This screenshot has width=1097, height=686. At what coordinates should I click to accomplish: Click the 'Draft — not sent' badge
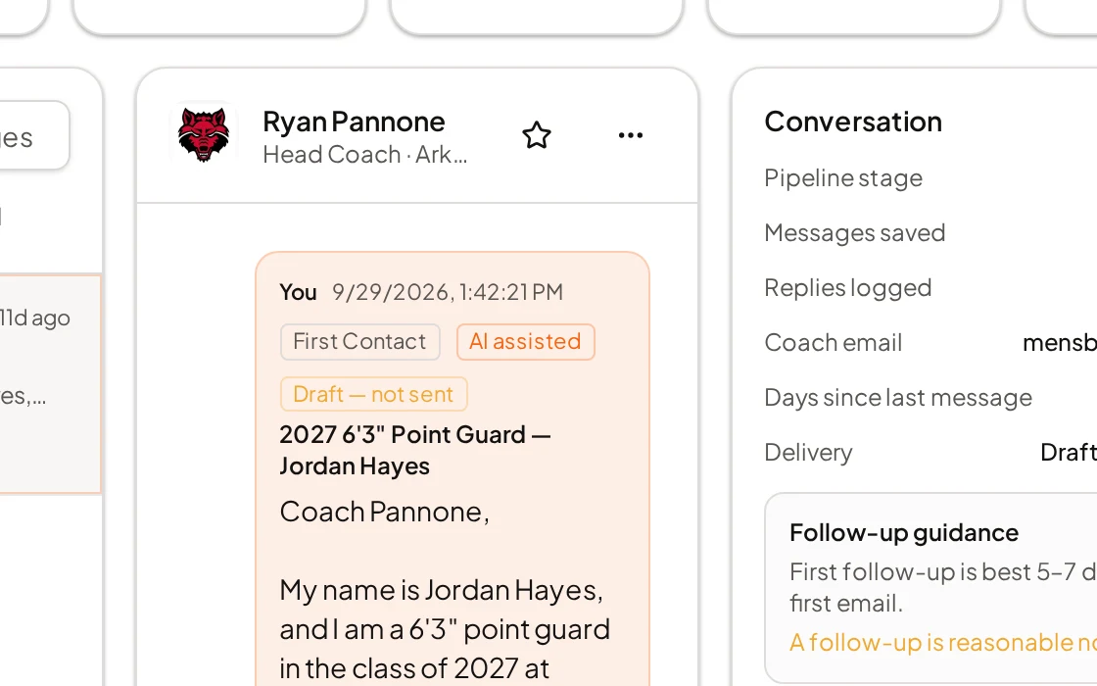click(x=373, y=394)
